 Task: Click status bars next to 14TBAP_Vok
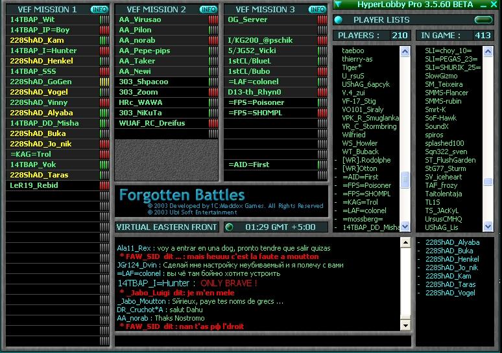[104, 165]
